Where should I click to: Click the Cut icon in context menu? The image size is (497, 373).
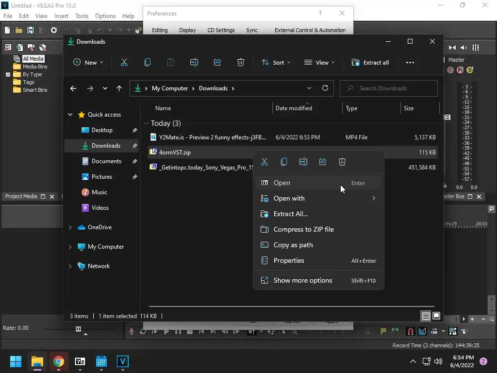(x=265, y=162)
